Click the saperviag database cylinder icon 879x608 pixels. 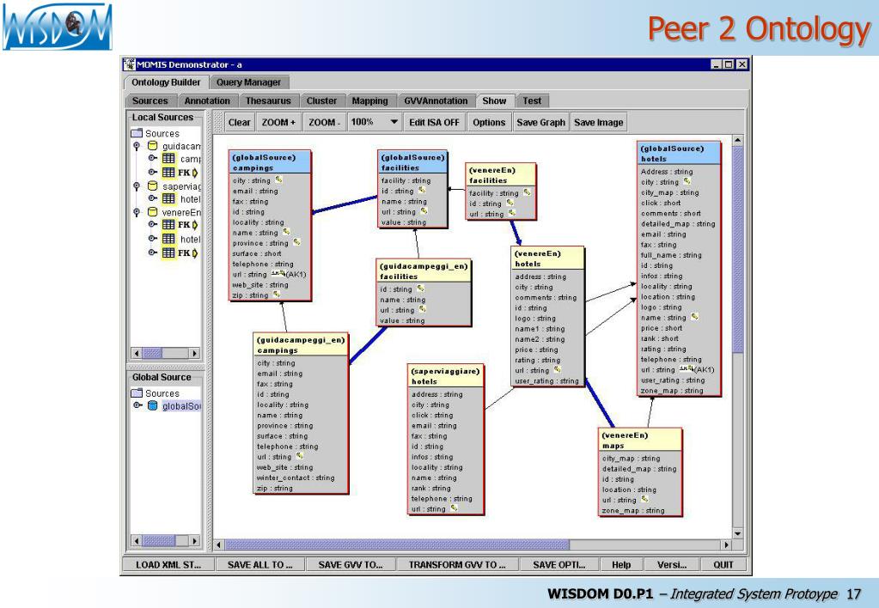pyautogui.click(x=152, y=186)
